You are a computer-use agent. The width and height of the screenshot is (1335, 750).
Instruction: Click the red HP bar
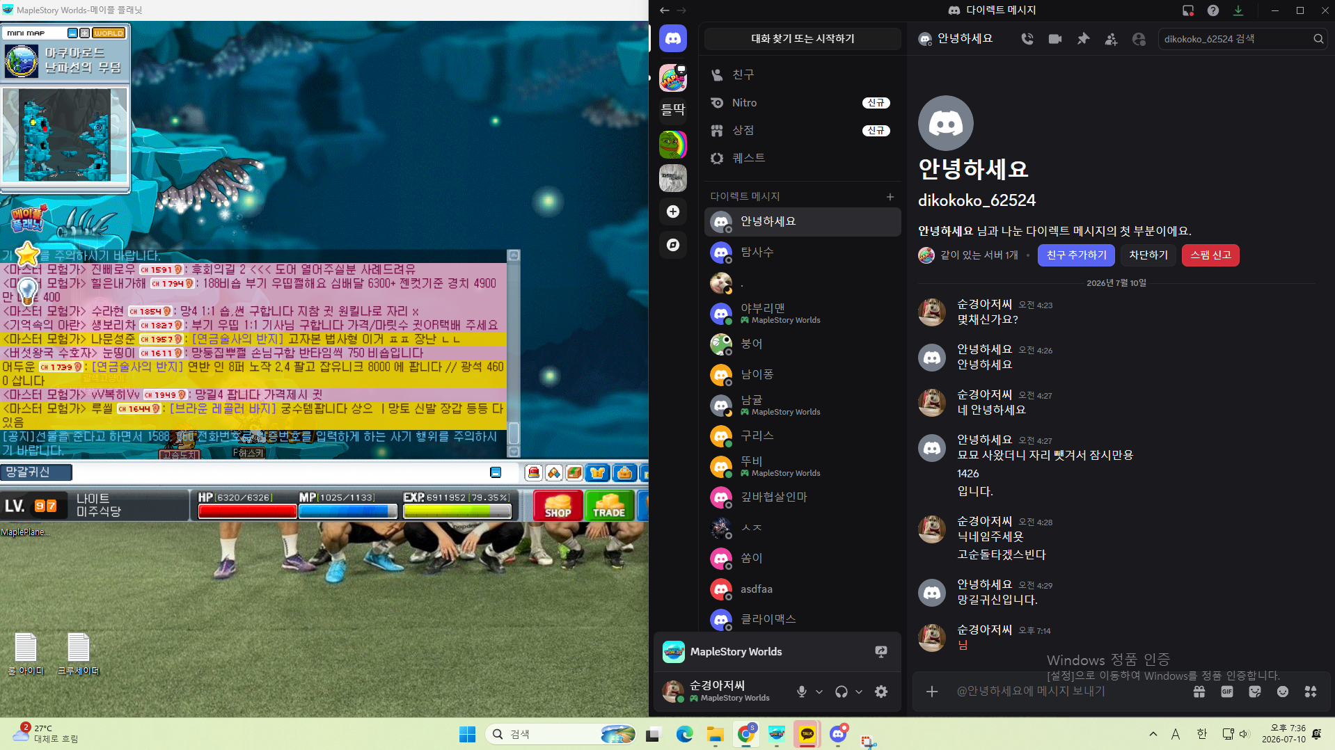[247, 511]
